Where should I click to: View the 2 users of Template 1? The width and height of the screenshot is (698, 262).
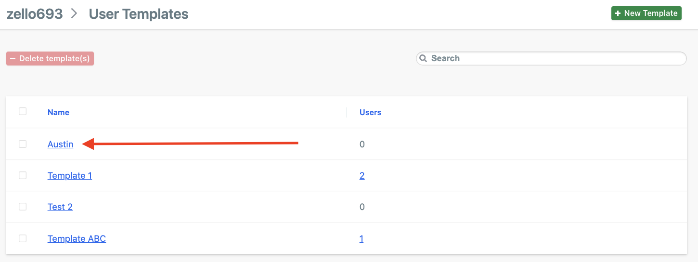[362, 176]
